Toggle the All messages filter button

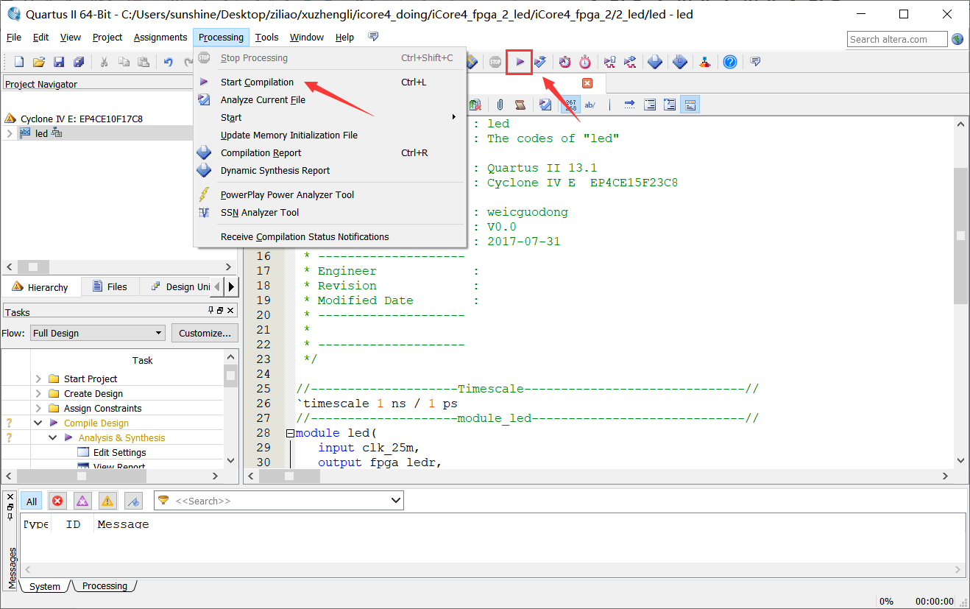click(32, 501)
